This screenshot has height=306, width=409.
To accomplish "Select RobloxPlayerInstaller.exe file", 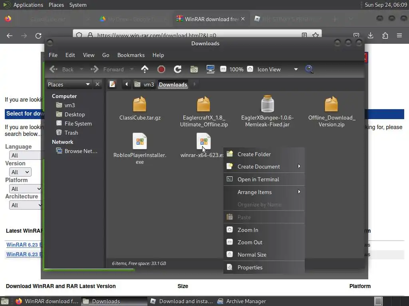I will click(139, 141).
